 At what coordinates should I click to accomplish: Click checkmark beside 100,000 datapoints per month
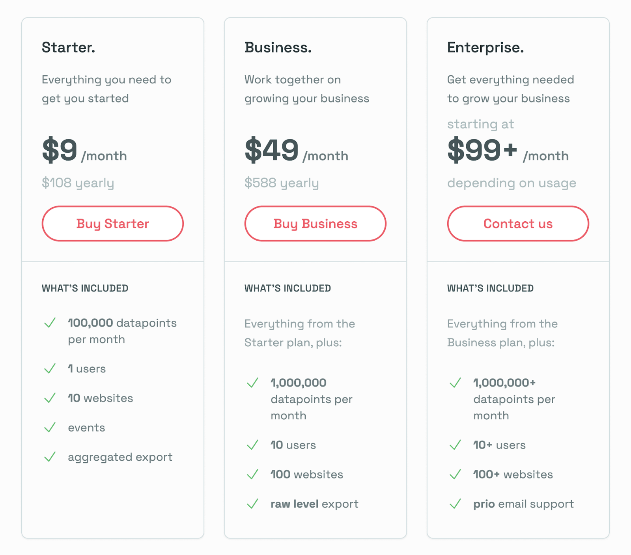click(50, 323)
